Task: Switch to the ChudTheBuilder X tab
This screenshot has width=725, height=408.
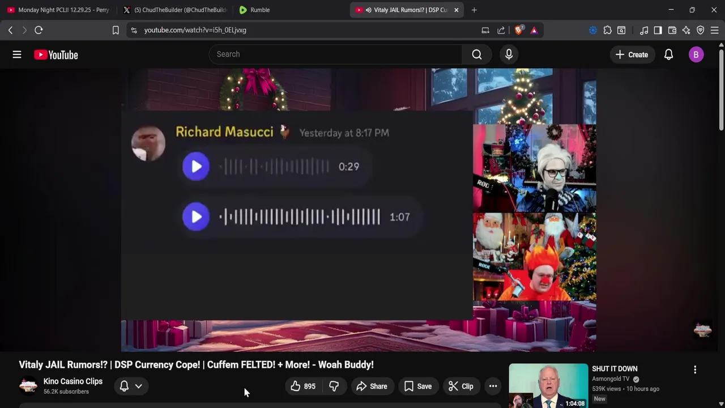Action: coord(176,10)
